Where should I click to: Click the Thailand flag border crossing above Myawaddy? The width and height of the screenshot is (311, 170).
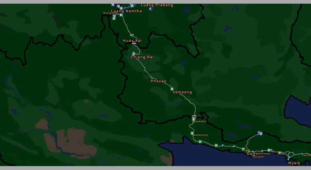click(194, 116)
